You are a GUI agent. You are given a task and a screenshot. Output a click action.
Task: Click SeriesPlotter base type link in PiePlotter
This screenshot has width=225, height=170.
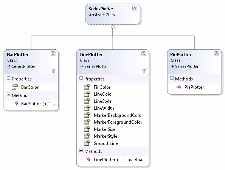pyautogui.click(x=187, y=66)
